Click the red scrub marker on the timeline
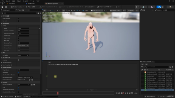 (x=58, y=93)
